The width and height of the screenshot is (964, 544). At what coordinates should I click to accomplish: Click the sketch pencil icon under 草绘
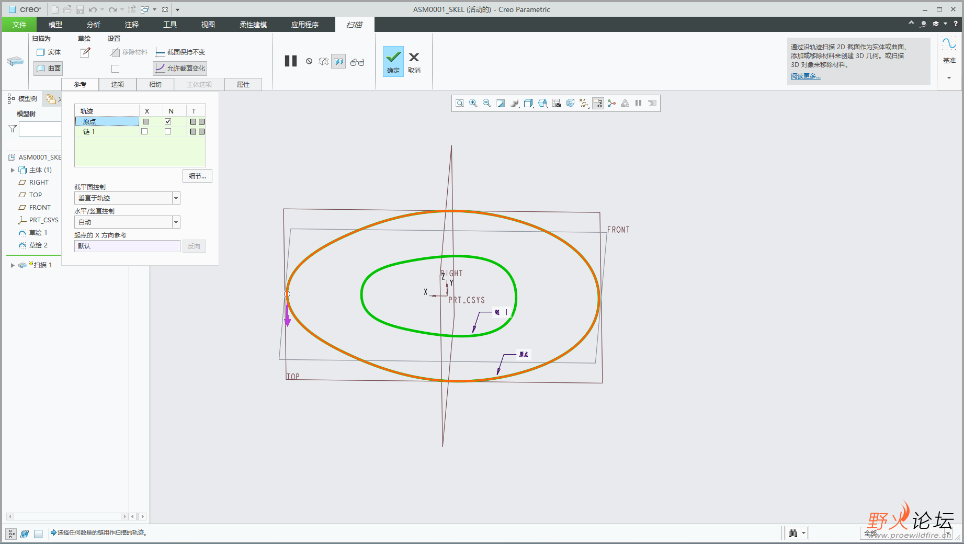85,52
